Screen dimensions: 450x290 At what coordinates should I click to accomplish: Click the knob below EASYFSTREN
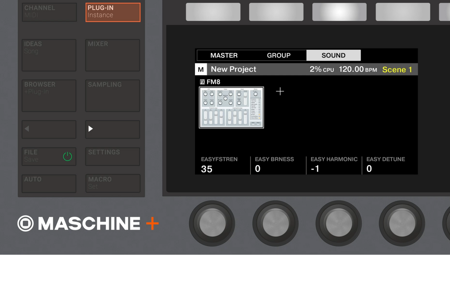click(212, 224)
